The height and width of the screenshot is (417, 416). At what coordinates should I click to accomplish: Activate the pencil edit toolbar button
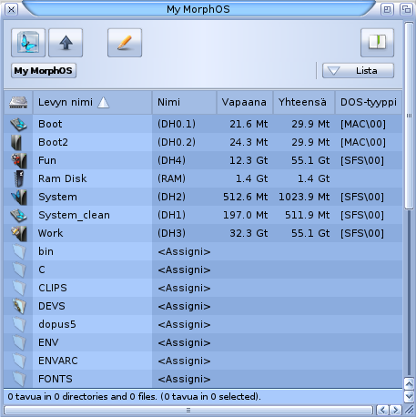[x=125, y=43]
